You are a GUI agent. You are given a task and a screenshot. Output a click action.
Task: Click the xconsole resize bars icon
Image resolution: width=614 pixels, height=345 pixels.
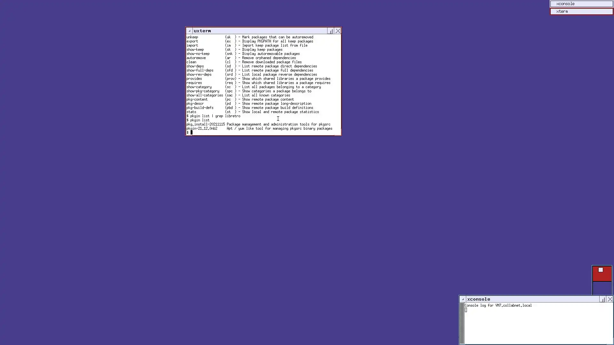pos(603,299)
